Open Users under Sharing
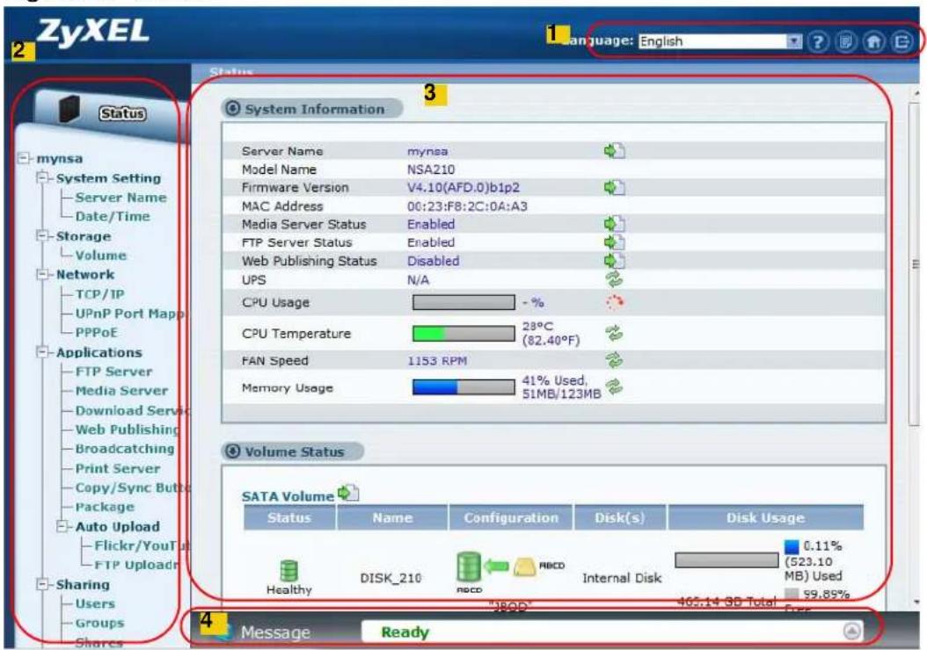Screen dimensions: 927x650 pos(95,604)
